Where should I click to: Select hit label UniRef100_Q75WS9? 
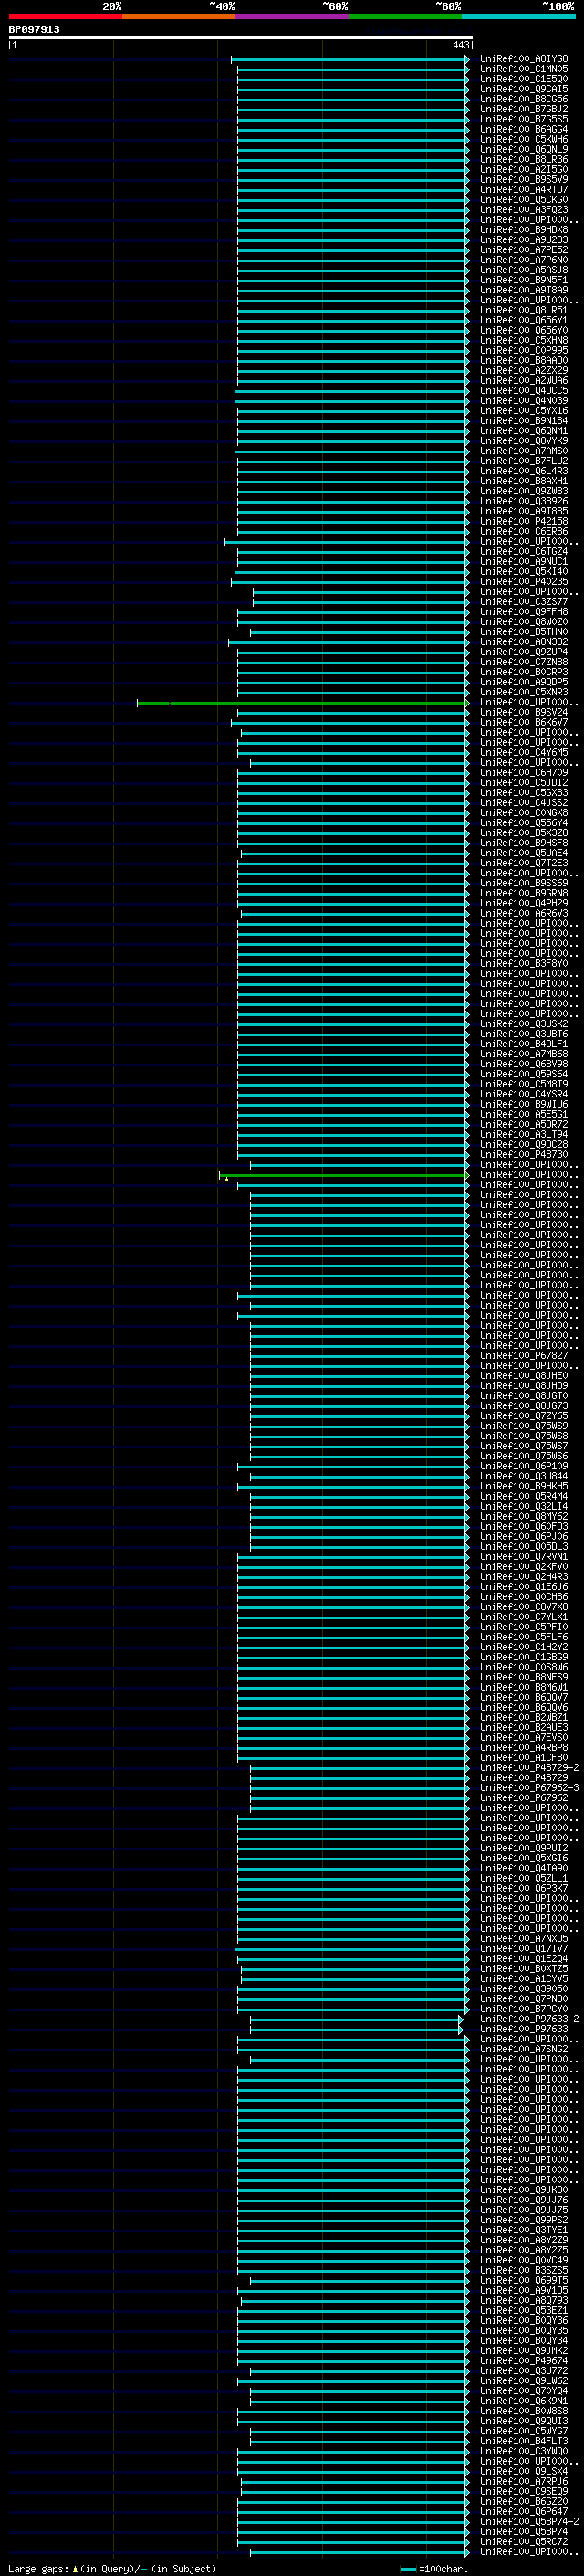(x=524, y=1426)
